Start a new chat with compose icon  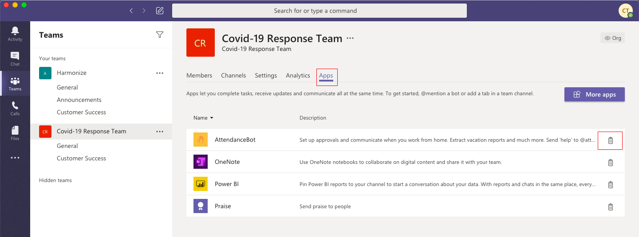[x=160, y=11]
